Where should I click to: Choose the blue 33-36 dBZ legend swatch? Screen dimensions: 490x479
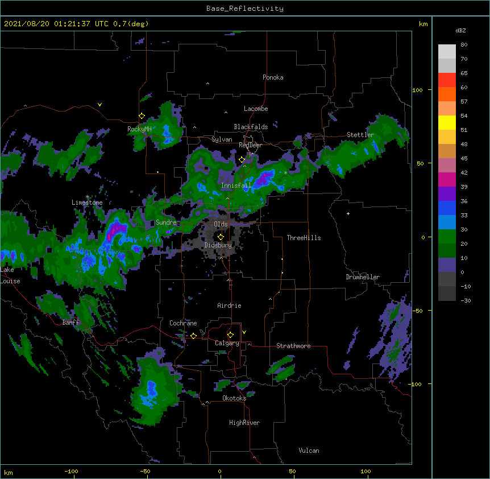pos(447,208)
